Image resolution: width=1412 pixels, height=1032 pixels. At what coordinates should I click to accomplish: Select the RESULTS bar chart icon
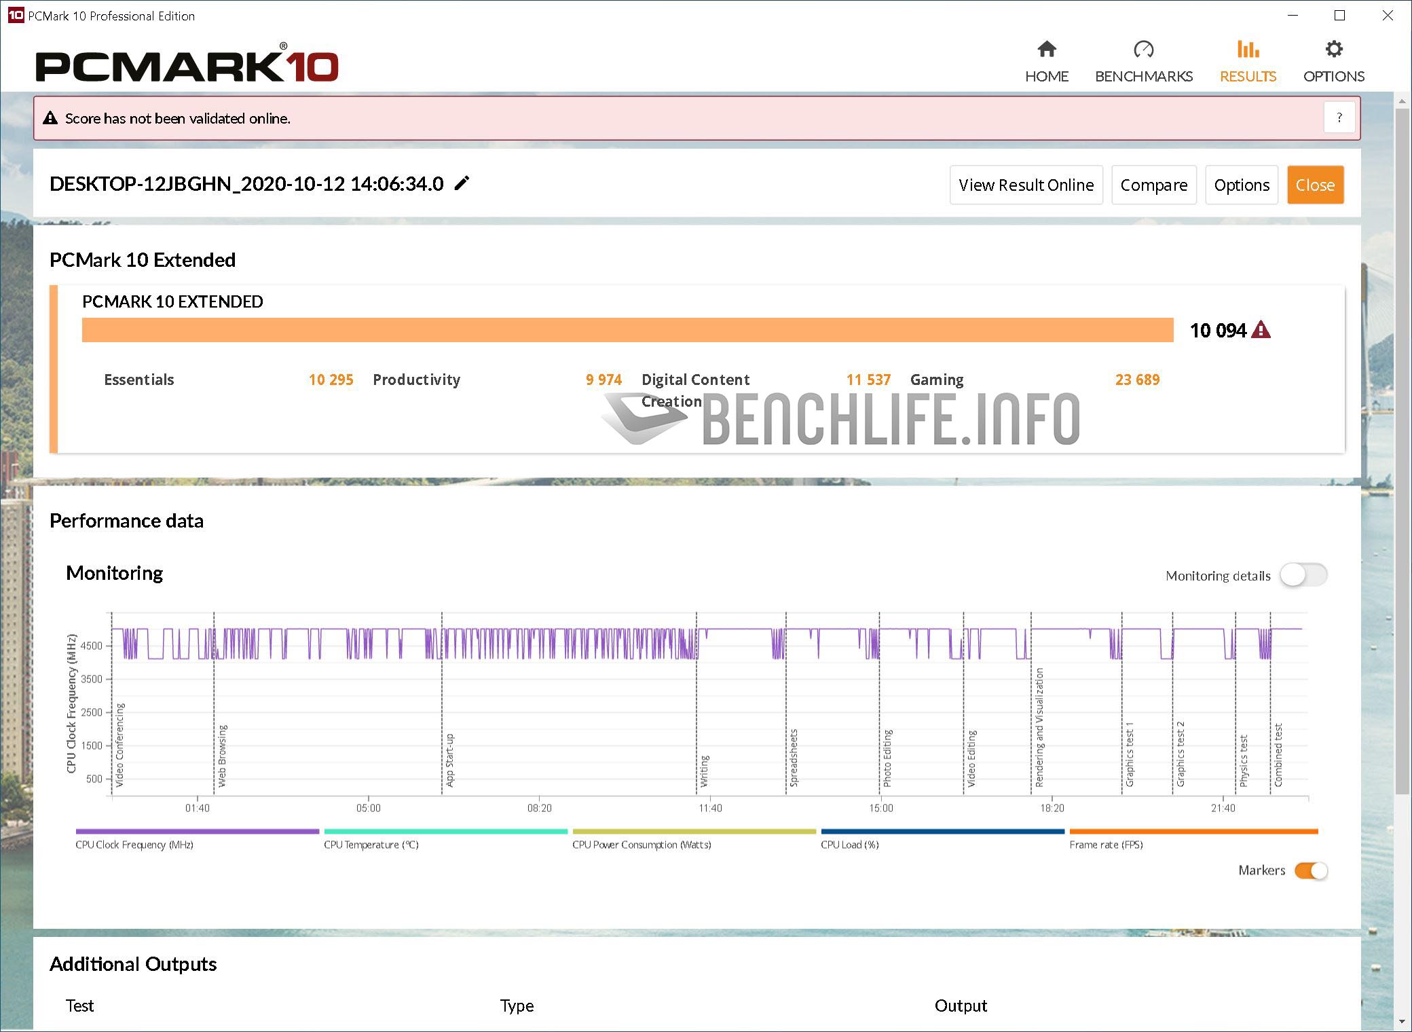1247,50
